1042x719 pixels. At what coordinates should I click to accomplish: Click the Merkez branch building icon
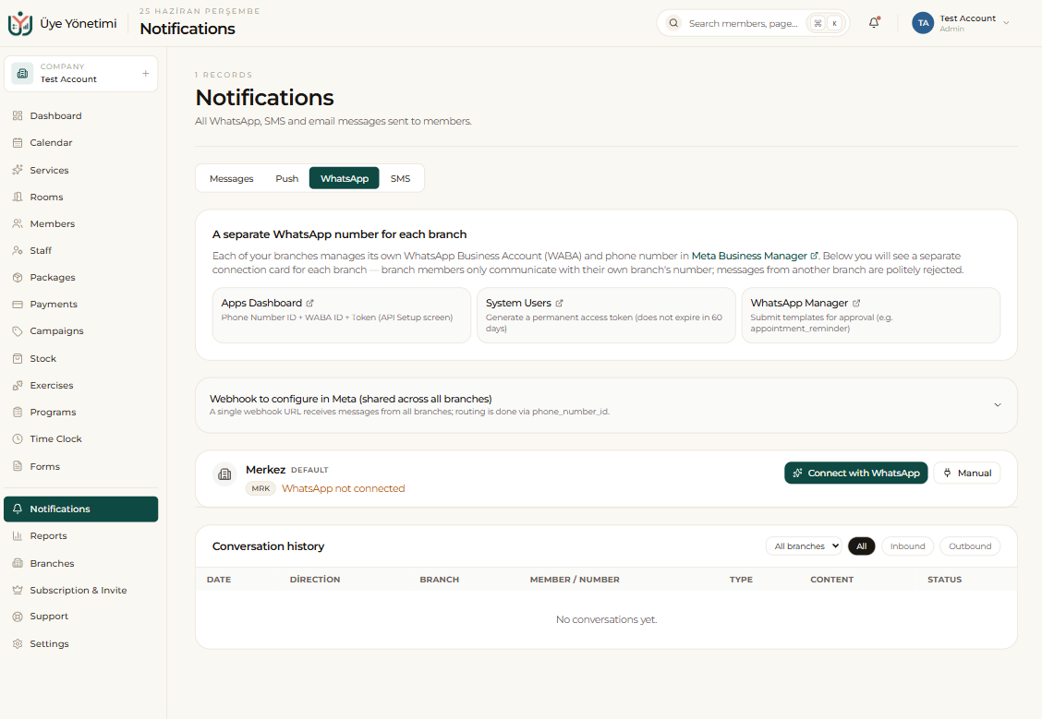click(x=224, y=474)
